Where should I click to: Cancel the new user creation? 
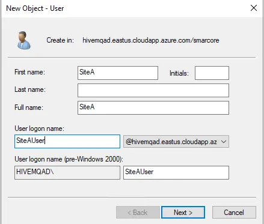click(234, 212)
